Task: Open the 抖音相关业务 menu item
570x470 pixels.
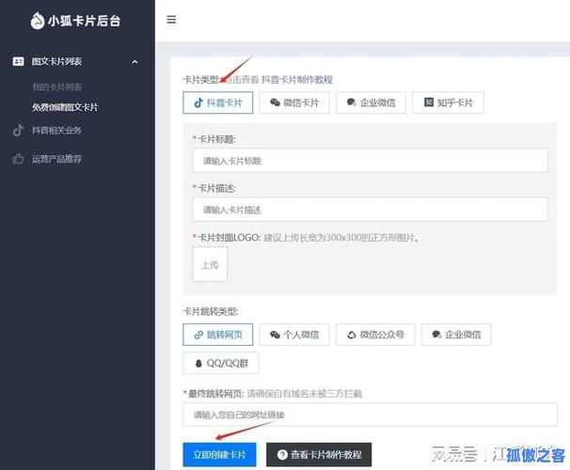Action: pos(56,131)
